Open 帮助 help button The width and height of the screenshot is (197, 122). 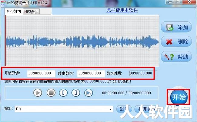pyautogui.click(x=176, y=57)
